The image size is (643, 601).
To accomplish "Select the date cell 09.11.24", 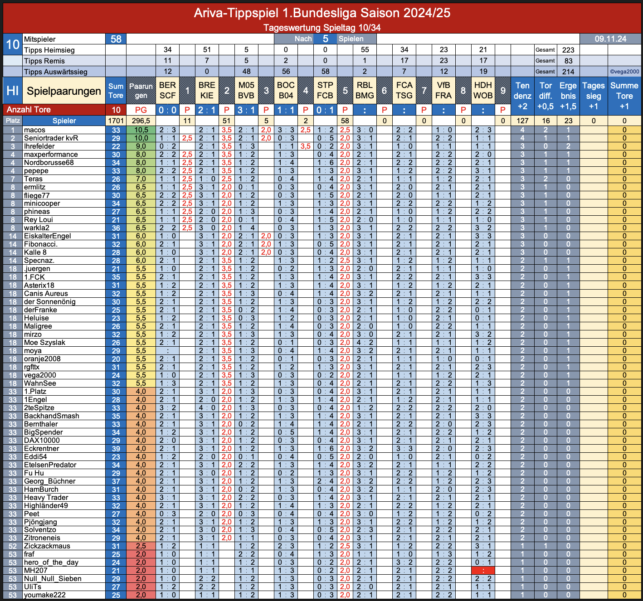I will 610,39.
